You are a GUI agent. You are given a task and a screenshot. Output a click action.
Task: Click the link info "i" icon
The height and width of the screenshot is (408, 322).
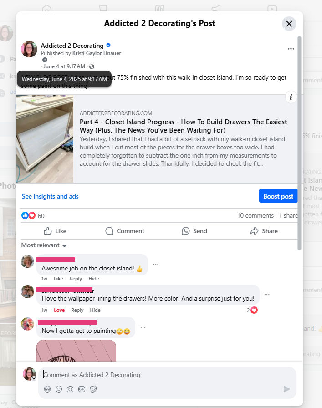pyautogui.click(x=291, y=97)
